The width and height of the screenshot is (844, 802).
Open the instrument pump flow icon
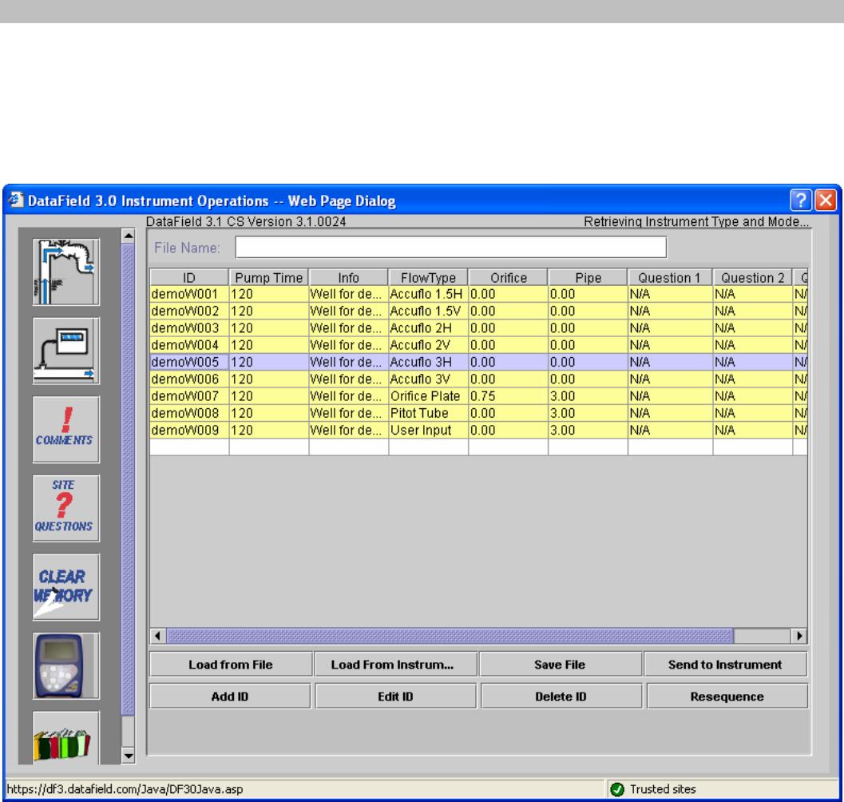(x=66, y=351)
